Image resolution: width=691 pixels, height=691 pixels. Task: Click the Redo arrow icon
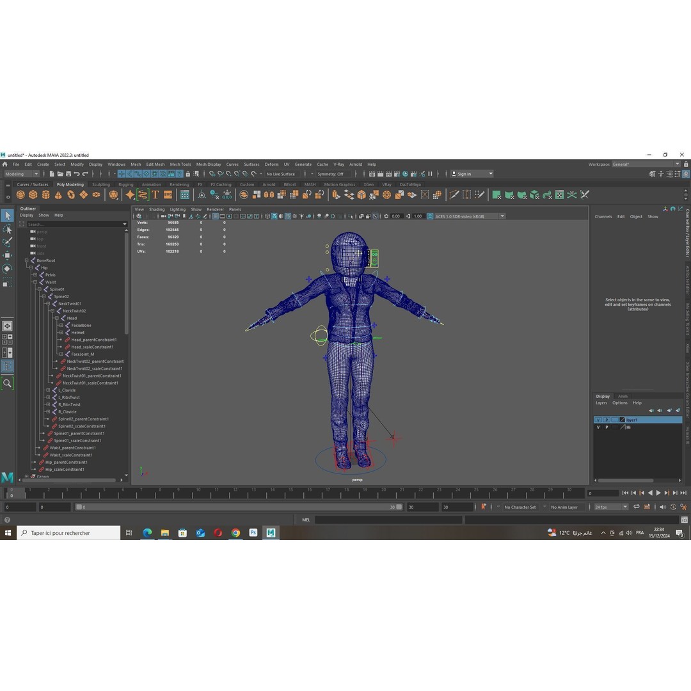point(85,174)
